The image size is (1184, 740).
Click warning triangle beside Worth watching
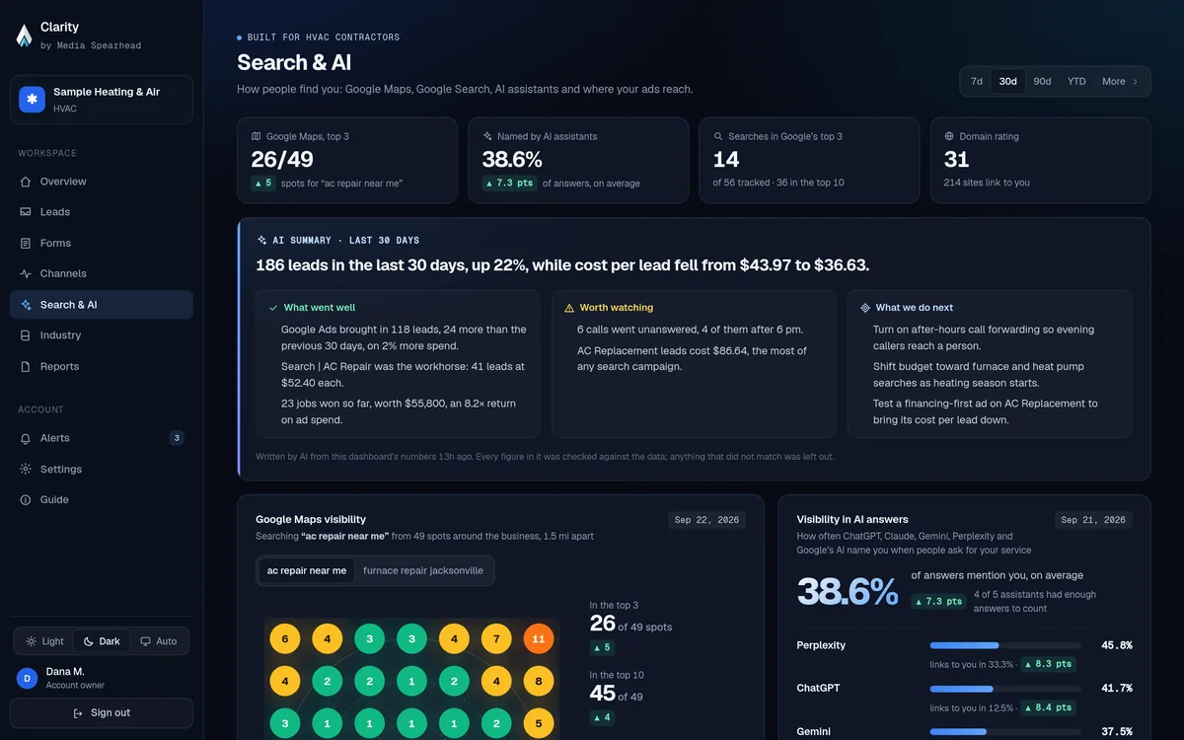pos(569,308)
